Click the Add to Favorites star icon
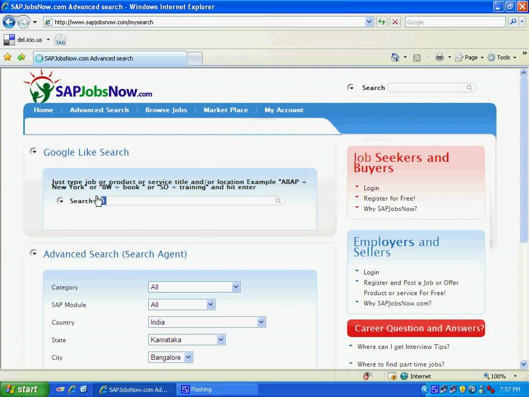The image size is (529, 397). click(x=21, y=57)
